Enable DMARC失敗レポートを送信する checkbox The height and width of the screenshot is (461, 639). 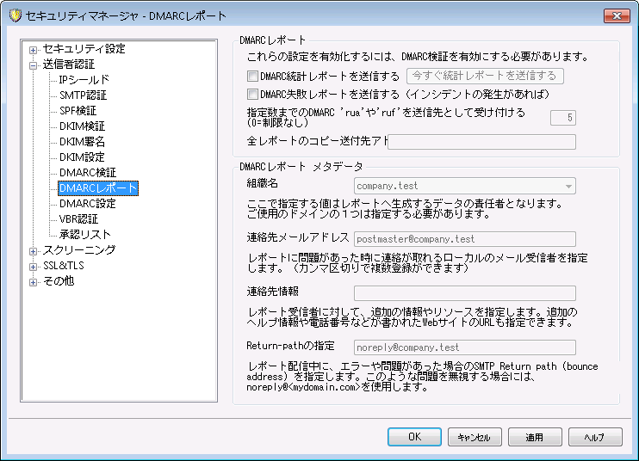point(252,94)
